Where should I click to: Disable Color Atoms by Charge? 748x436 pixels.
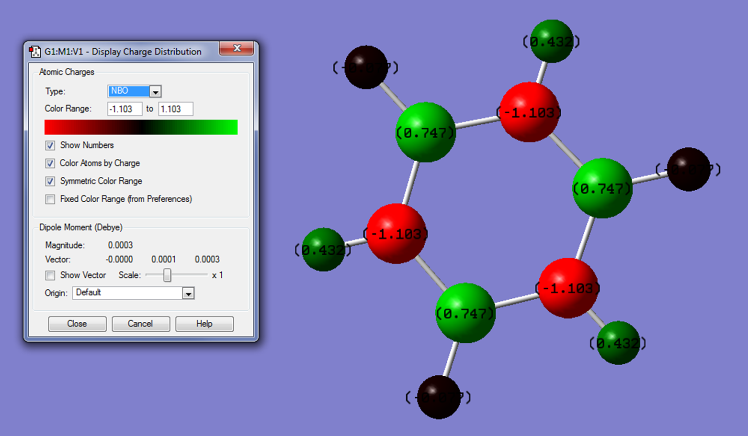click(50, 163)
